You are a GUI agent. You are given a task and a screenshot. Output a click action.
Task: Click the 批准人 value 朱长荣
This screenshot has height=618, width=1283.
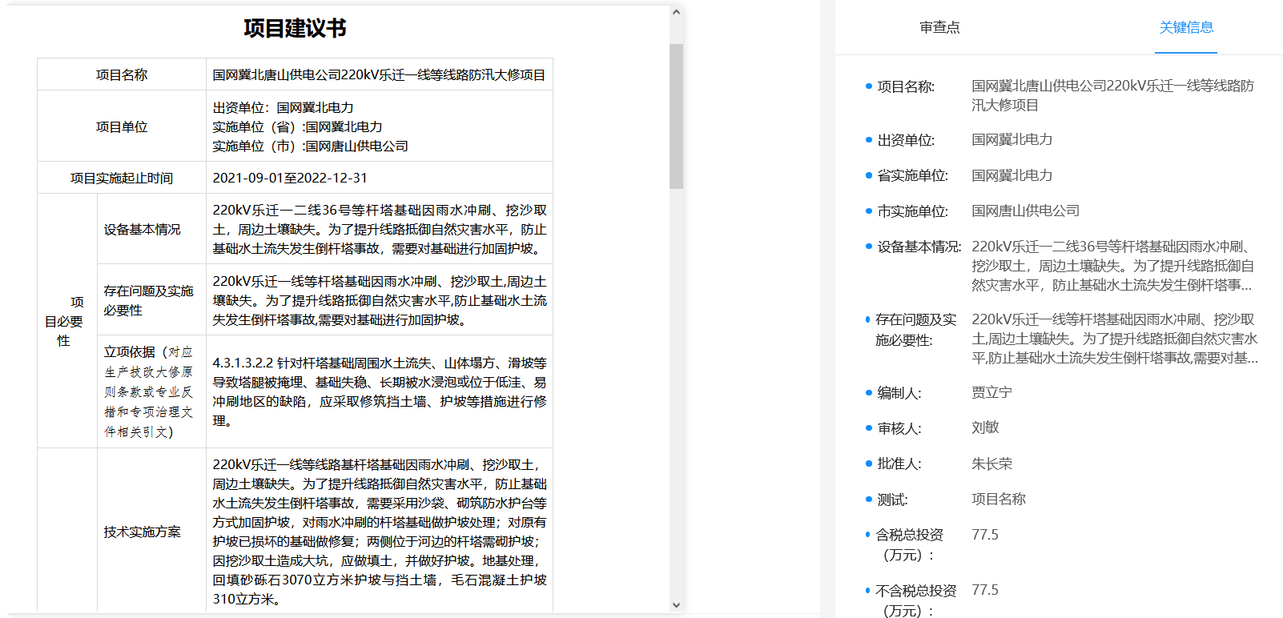coord(991,463)
